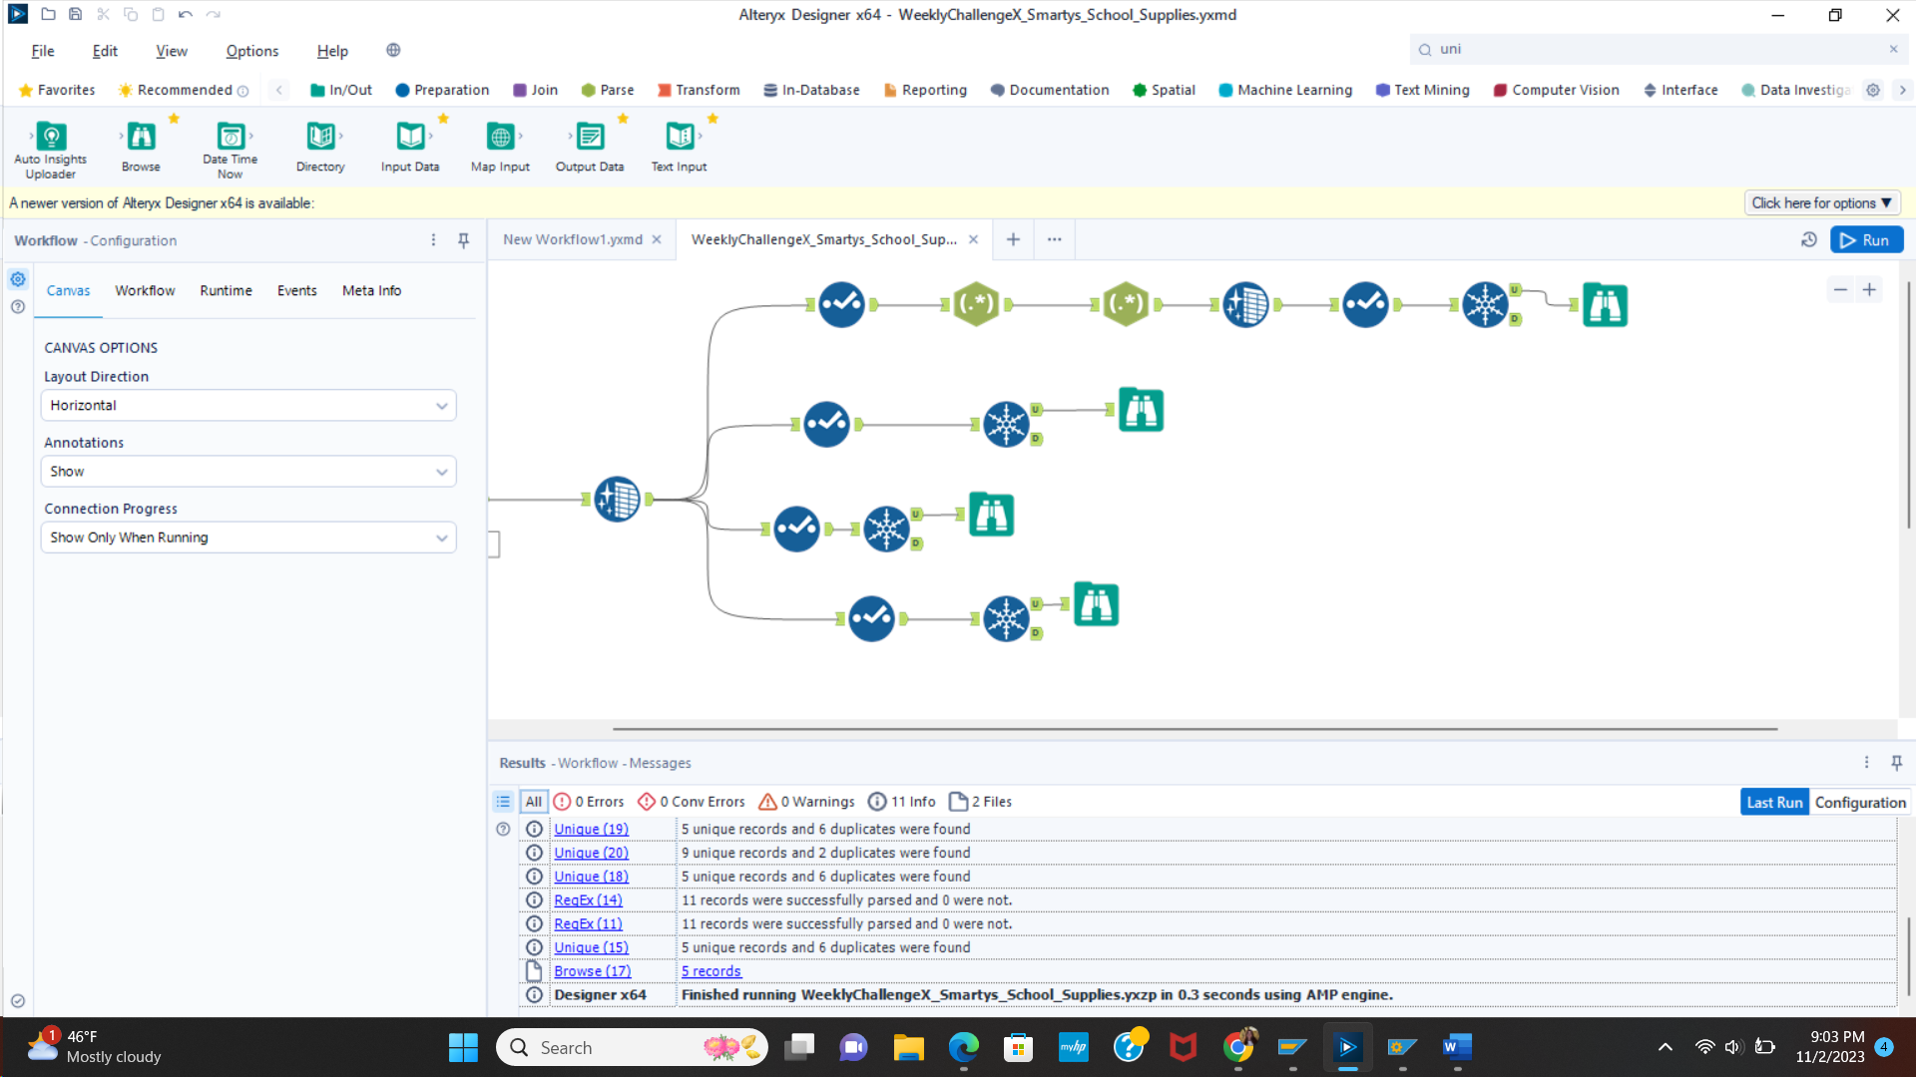1916x1077 pixels.
Task: Pin the Results panel
Action: tap(1896, 763)
